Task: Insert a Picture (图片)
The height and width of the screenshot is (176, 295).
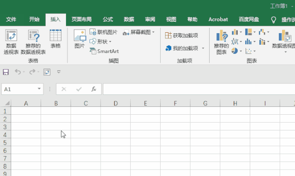Action: 80,39
